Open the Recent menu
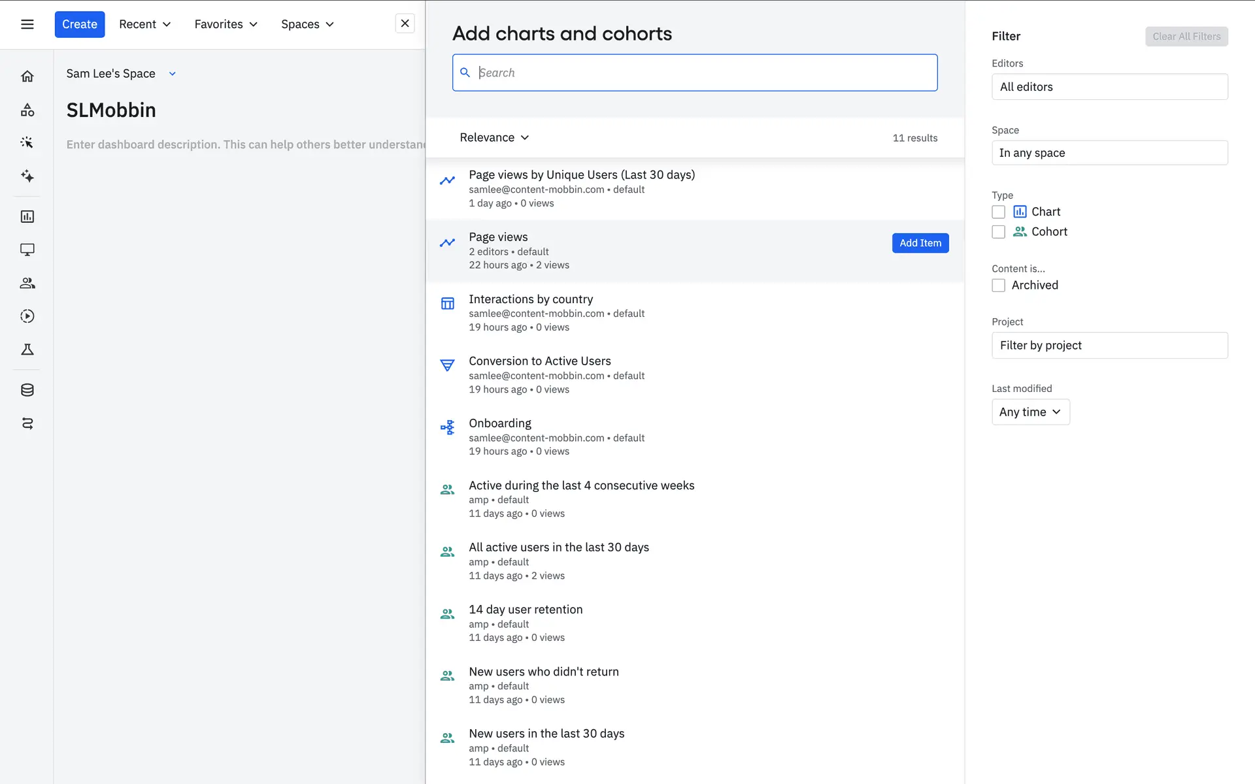1255x784 pixels. click(x=144, y=24)
